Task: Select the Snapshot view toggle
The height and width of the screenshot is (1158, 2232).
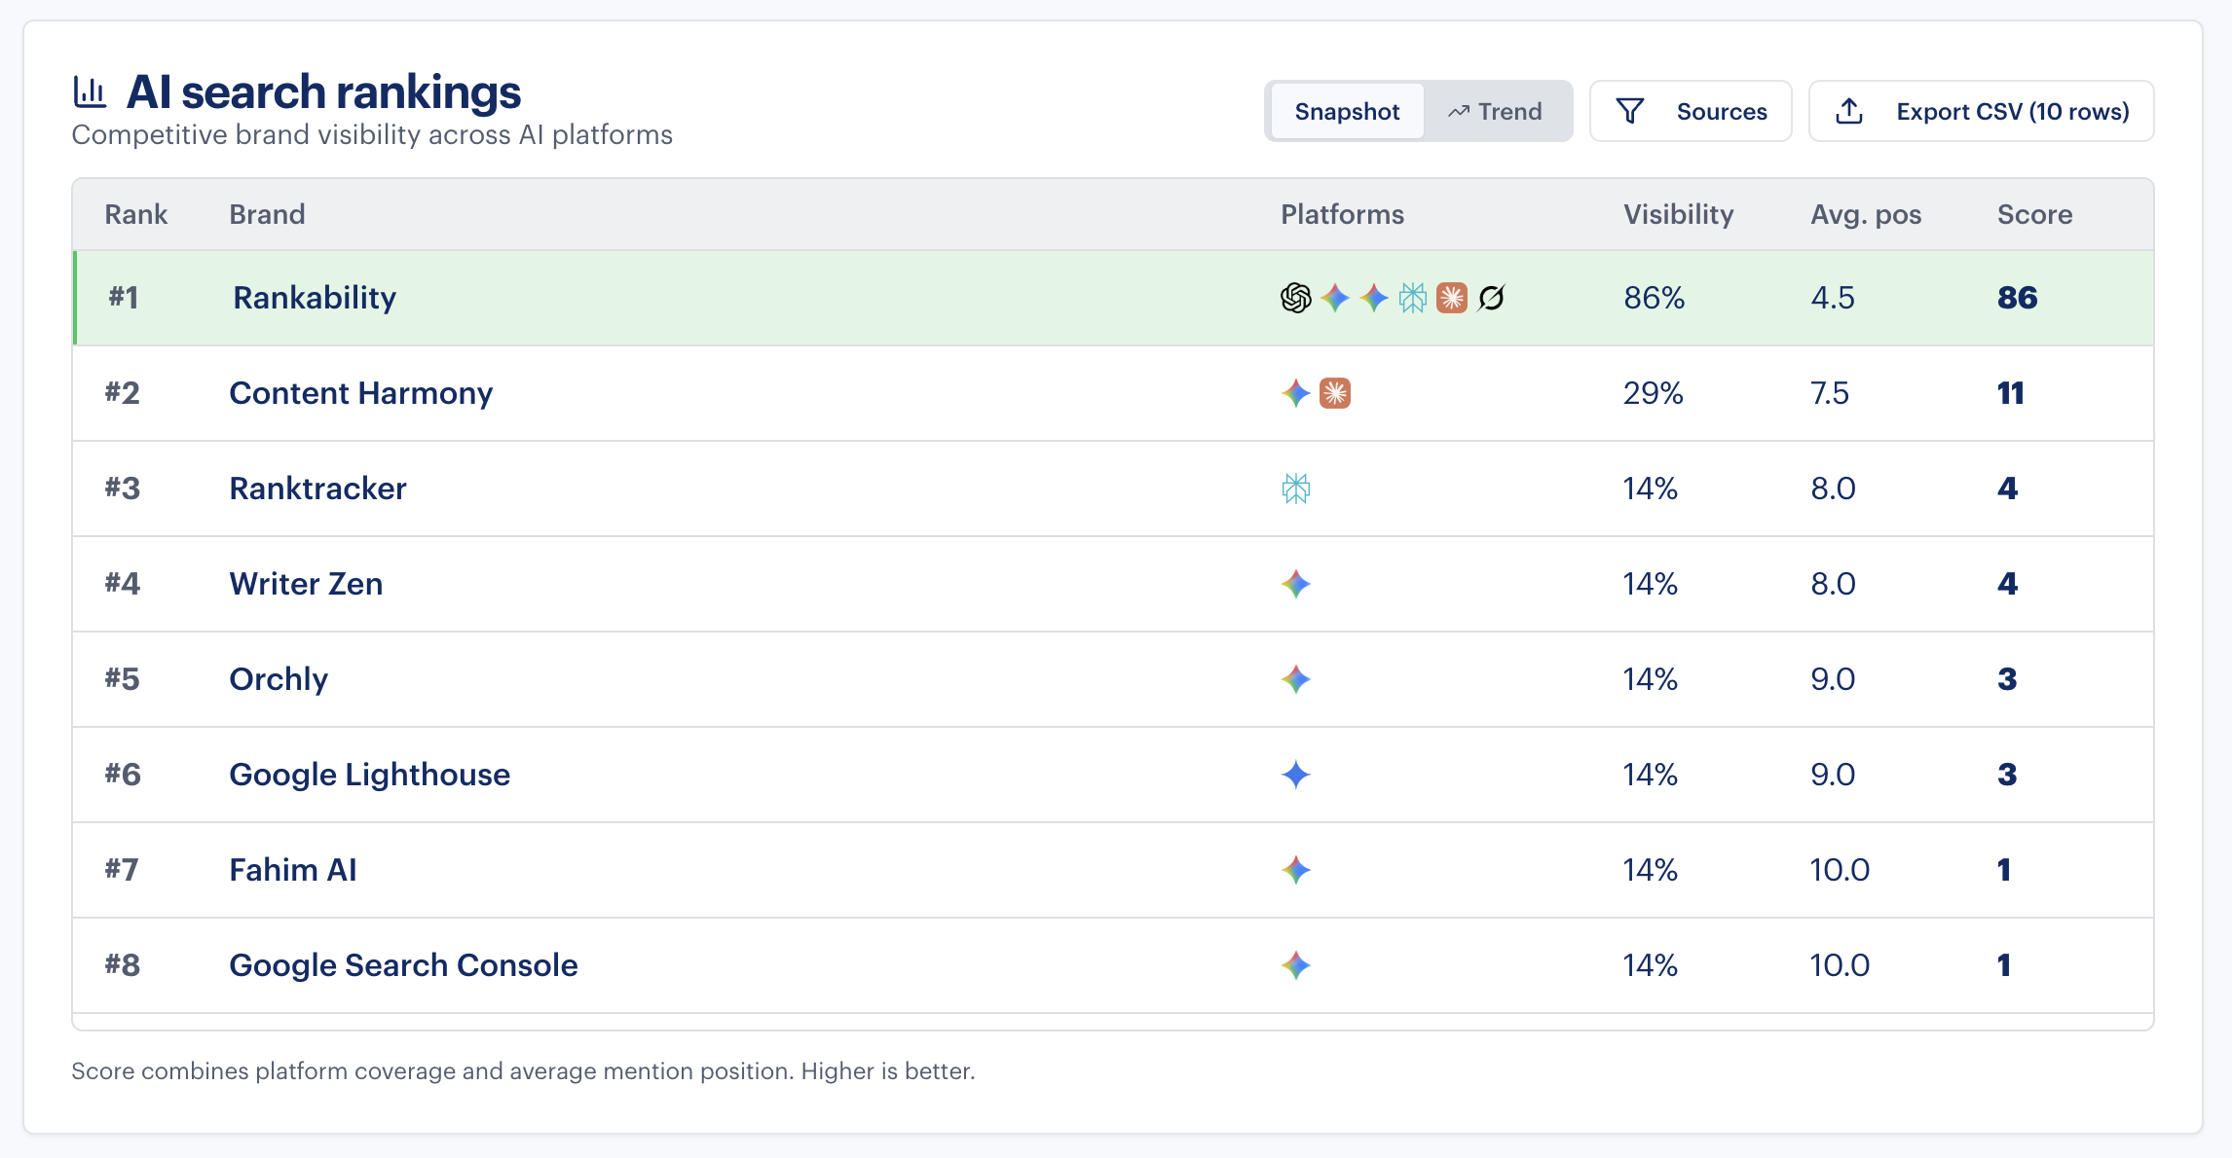Action: click(1346, 111)
